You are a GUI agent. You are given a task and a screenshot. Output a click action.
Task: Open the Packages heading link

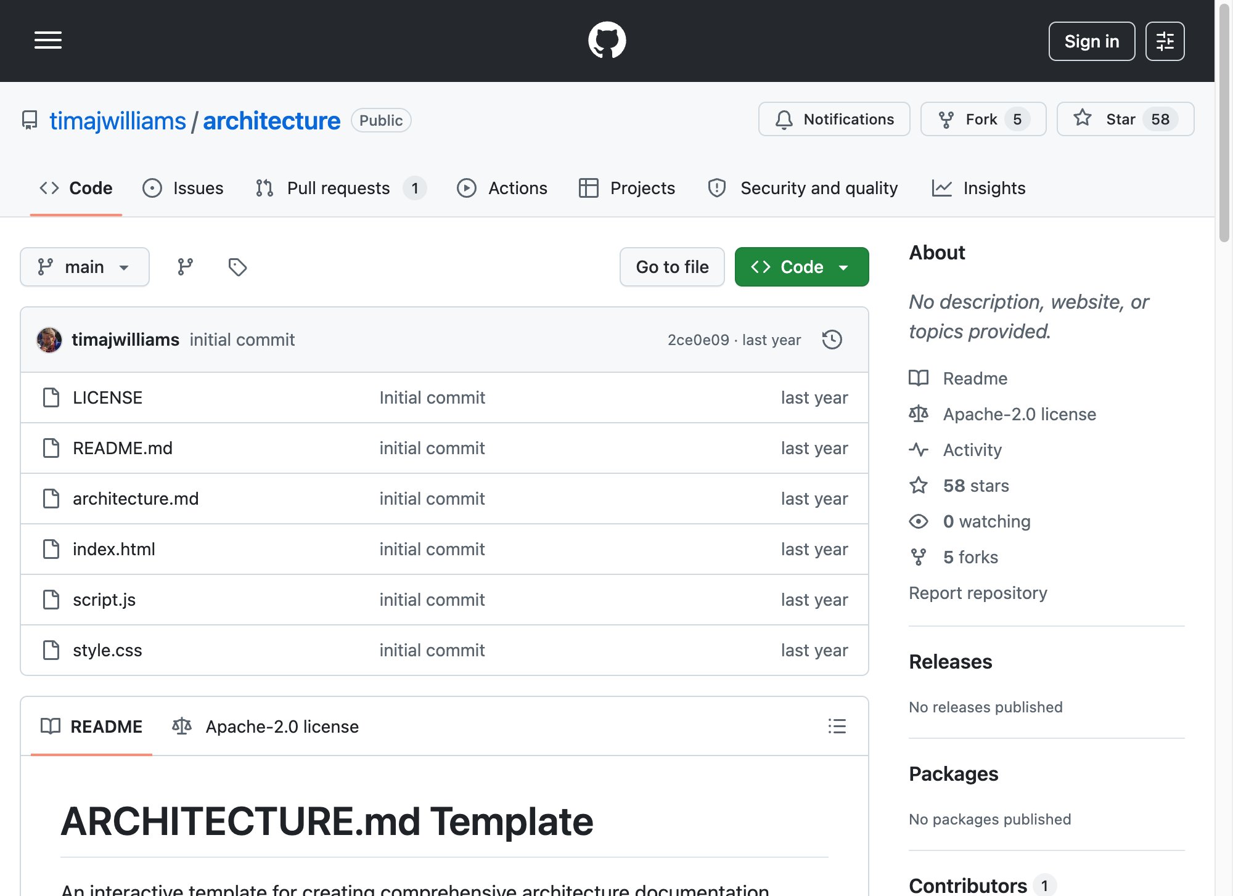pyautogui.click(x=953, y=773)
